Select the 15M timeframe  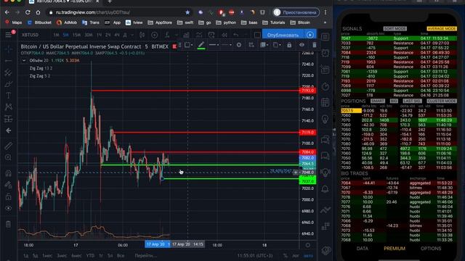click(76, 35)
